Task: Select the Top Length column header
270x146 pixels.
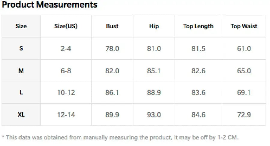Action: pos(198,26)
